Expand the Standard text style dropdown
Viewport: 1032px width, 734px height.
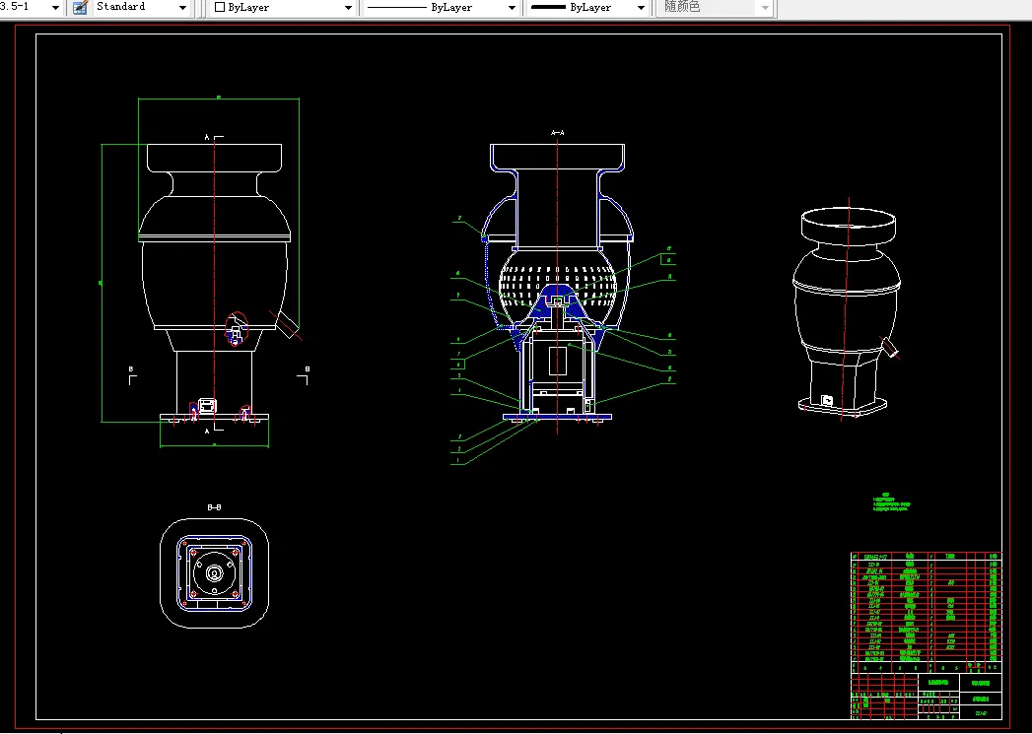click(x=182, y=7)
